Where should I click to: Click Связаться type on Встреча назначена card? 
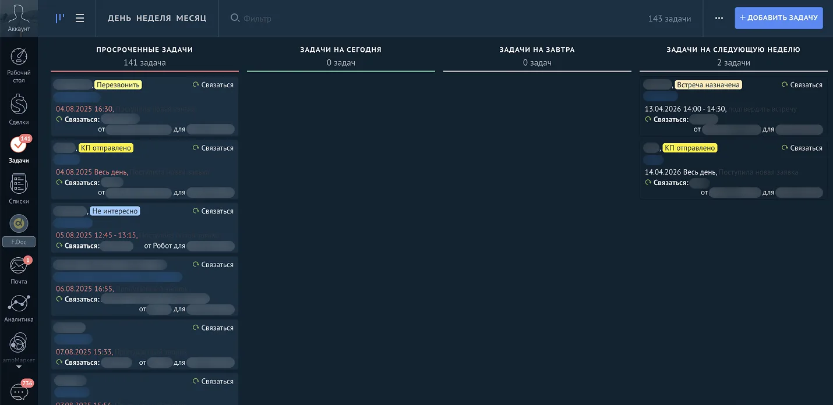[x=802, y=85]
